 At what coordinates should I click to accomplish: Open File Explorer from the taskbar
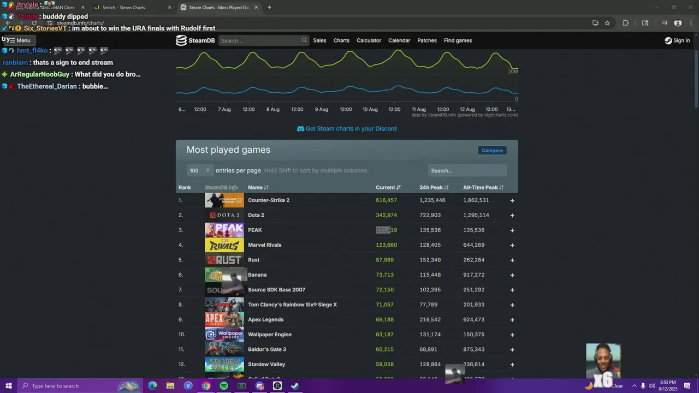170,386
